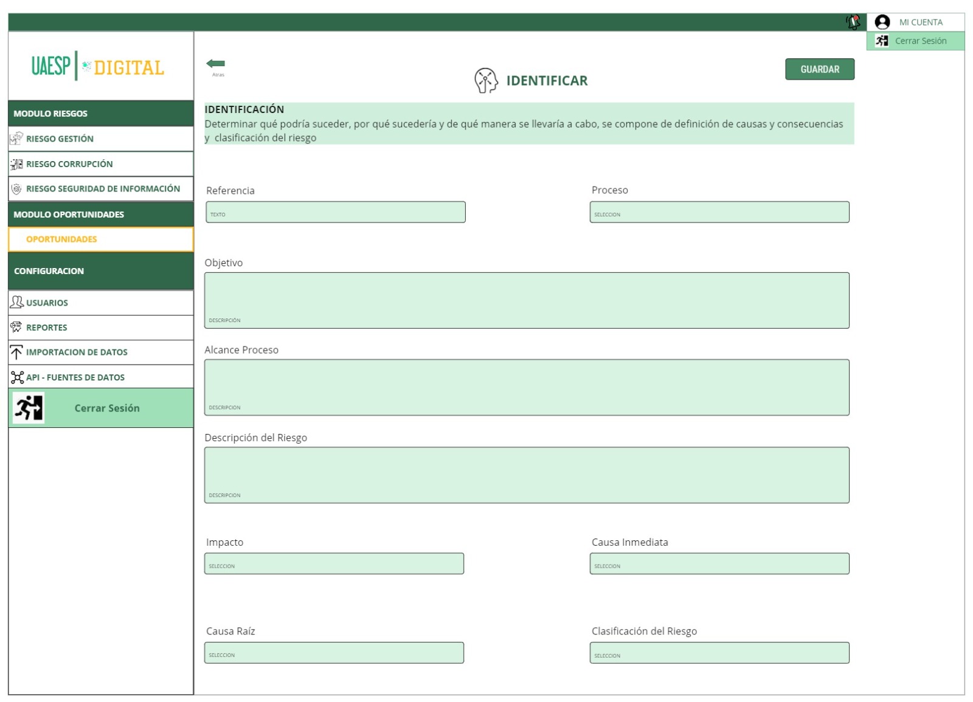Screen dimensions: 973x702
Task: Open Riesgo Seguridad de Información item
Action: click(x=101, y=189)
